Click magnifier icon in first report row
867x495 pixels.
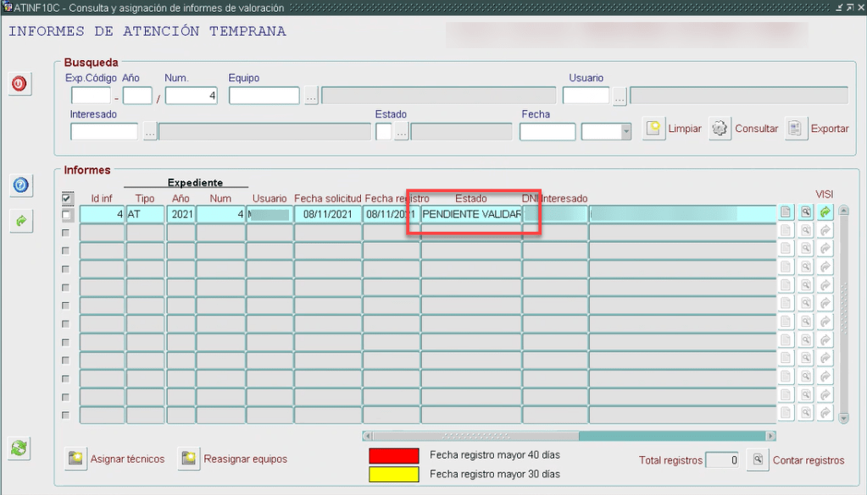805,213
